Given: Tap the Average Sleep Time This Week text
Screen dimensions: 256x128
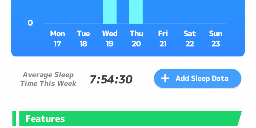Looking at the screenshot, I should coord(48,79).
